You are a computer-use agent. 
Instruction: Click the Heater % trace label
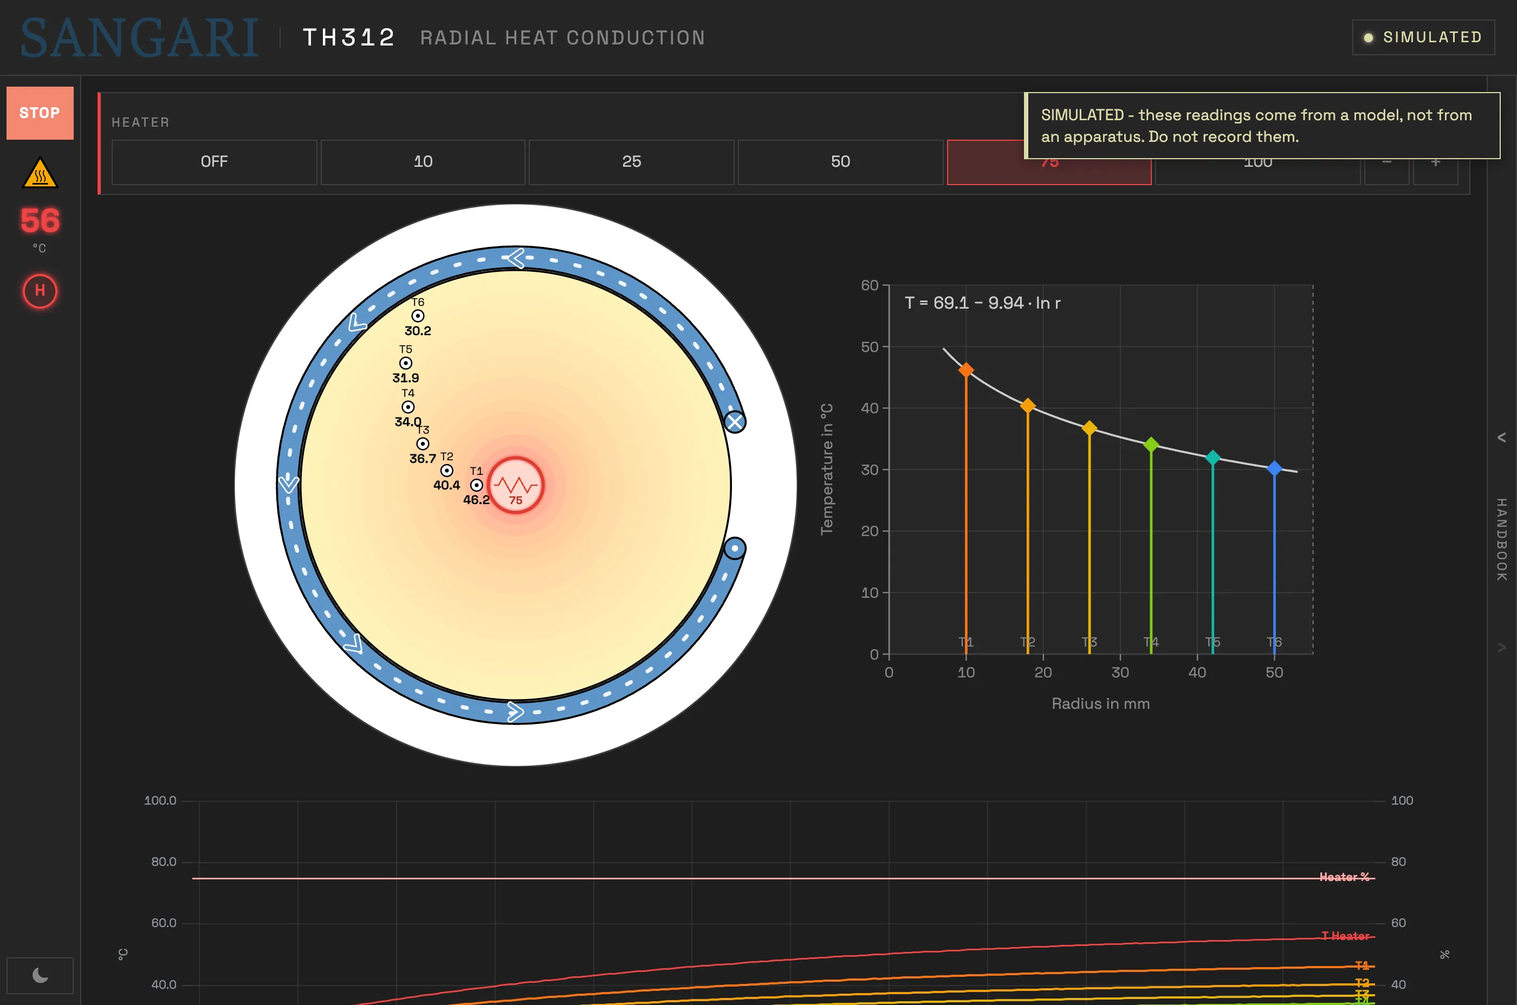tap(1344, 877)
